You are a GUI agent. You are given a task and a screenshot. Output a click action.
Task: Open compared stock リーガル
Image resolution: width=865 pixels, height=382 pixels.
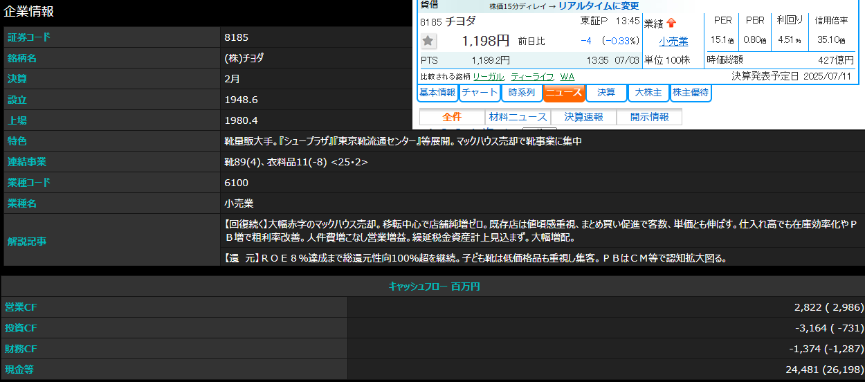click(489, 76)
